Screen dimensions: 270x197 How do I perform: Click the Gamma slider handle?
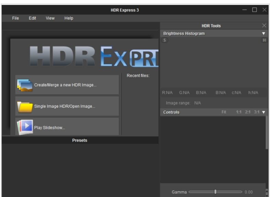pyautogui.click(x=215, y=192)
